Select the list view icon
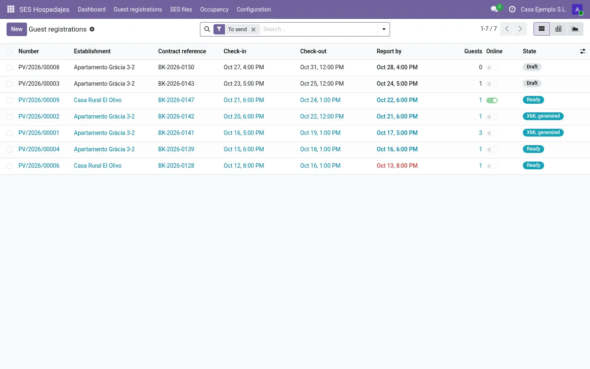This screenshot has height=369, width=590. (542, 29)
